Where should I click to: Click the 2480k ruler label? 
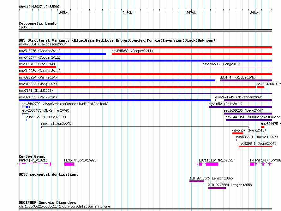click(x=255, y=13)
